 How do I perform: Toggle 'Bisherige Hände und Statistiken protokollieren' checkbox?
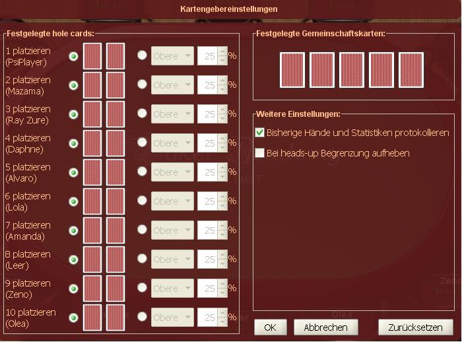259,133
